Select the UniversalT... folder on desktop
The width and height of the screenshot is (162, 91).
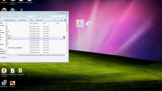click(x=21, y=72)
